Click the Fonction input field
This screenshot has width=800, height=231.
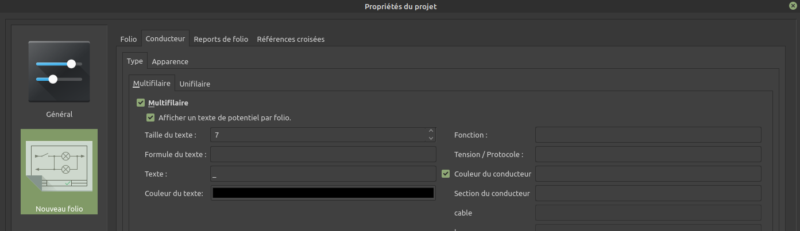point(648,135)
